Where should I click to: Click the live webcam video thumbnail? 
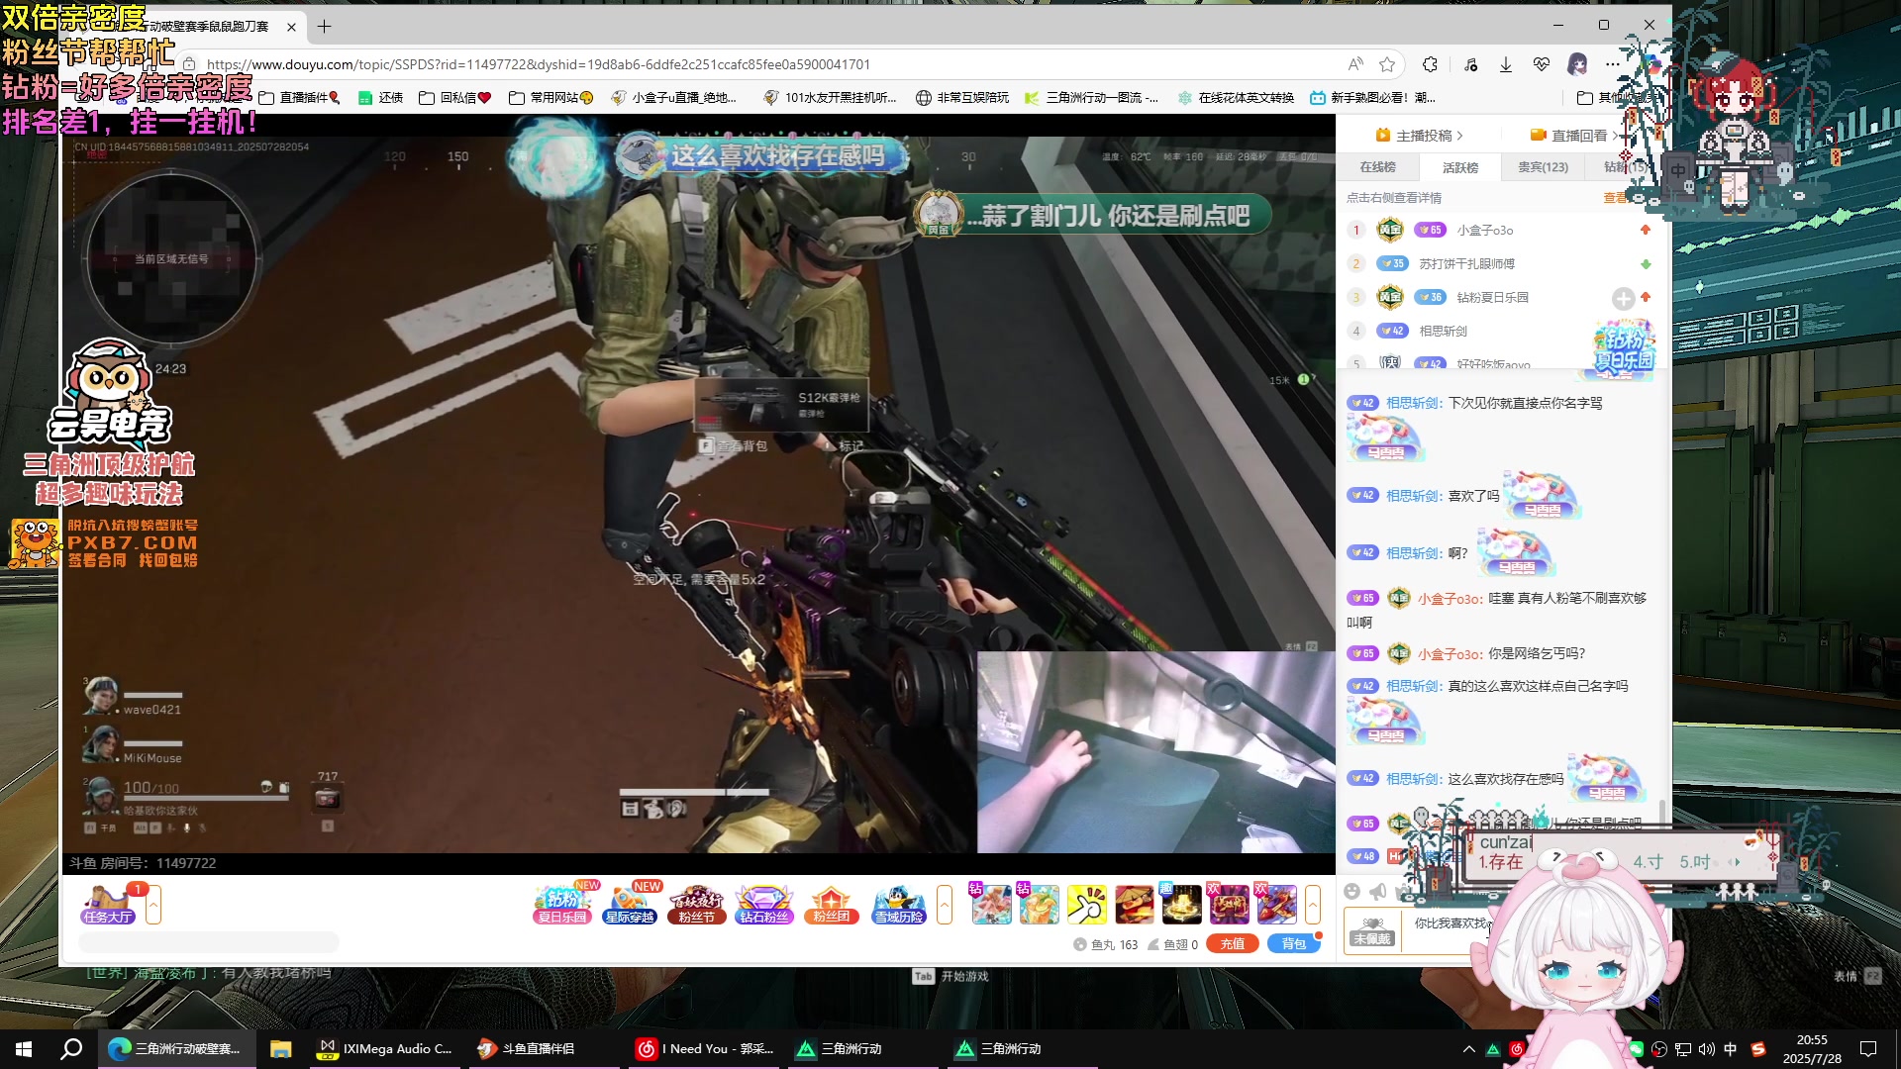coord(1155,751)
